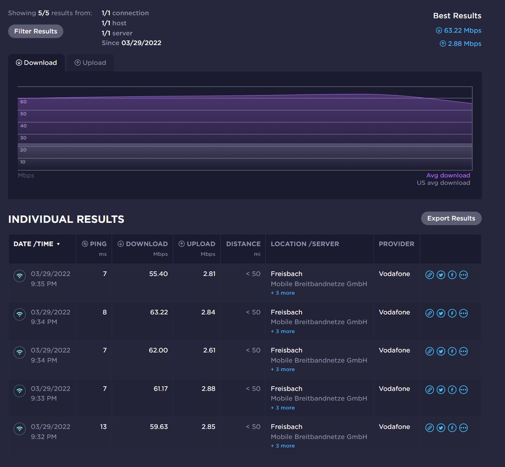This screenshot has width=505, height=467.
Task: Copy the link for the 9:32 PM result
Action: tap(430, 427)
